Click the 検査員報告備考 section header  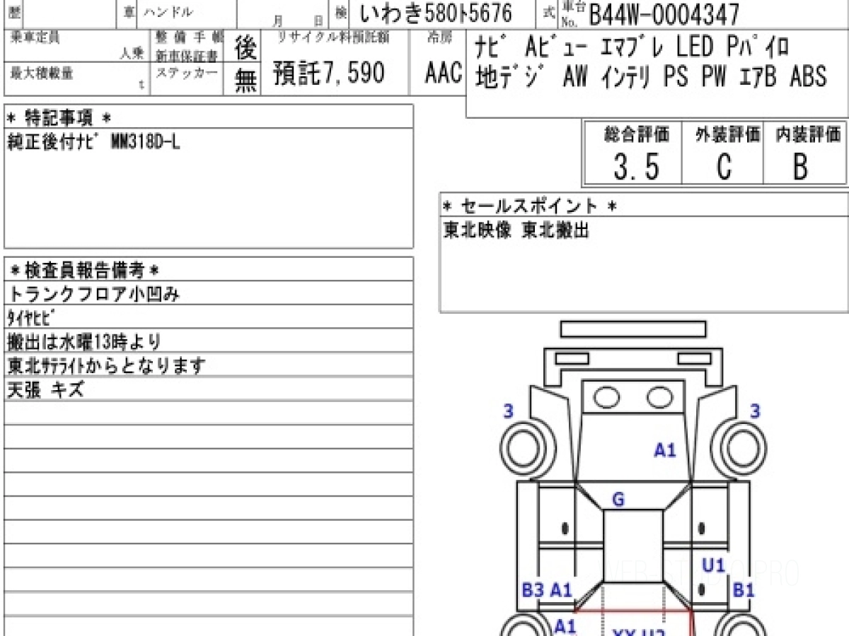click(x=84, y=270)
